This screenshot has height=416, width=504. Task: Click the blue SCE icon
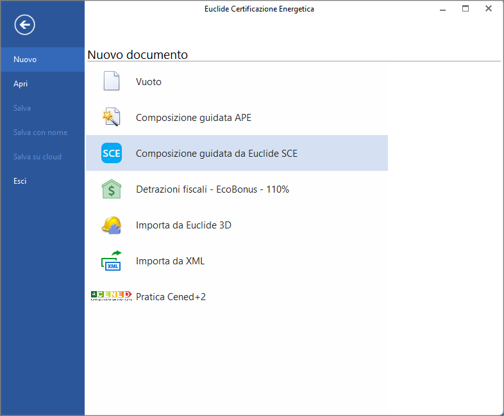coord(112,154)
